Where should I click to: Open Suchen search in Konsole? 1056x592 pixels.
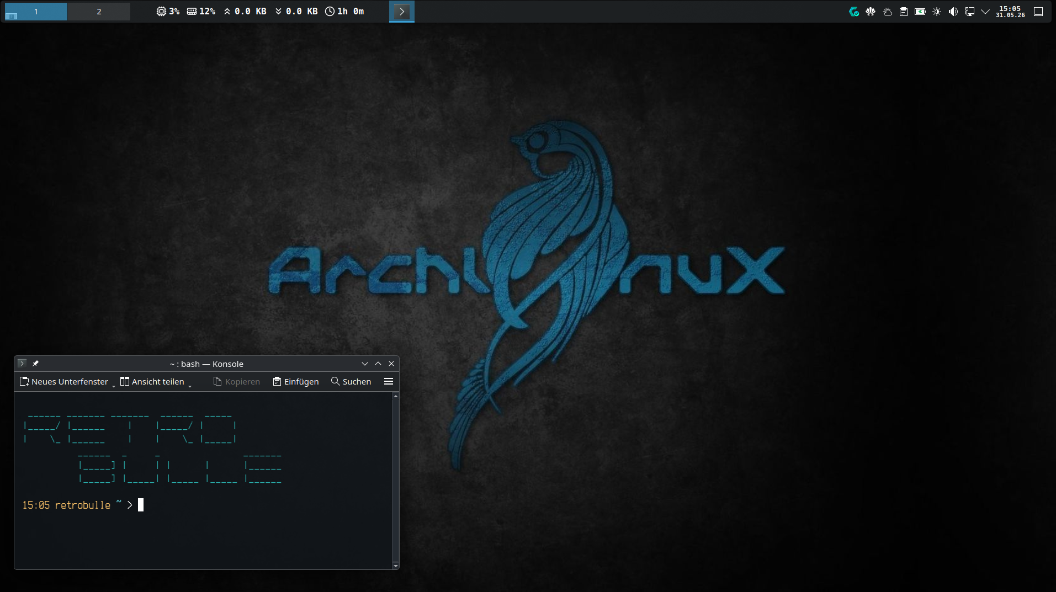pyautogui.click(x=351, y=382)
